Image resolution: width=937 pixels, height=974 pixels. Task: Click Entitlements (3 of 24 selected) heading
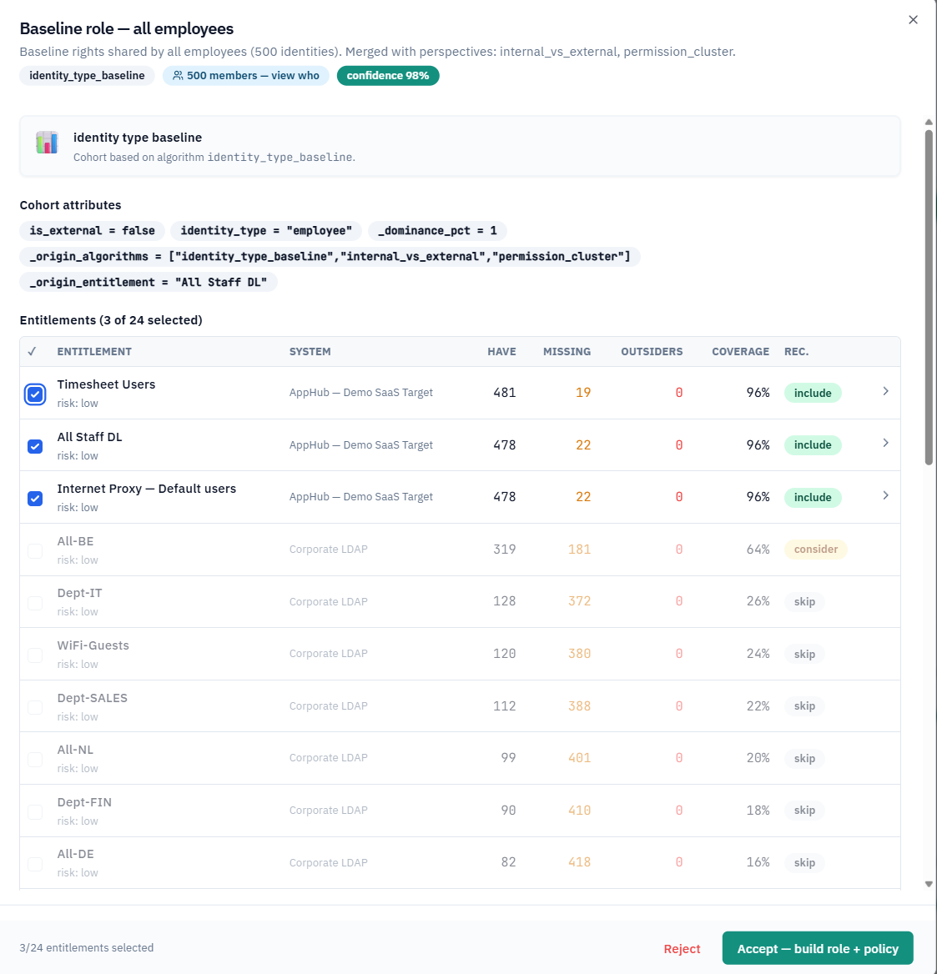pyautogui.click(x=111, y=320)
